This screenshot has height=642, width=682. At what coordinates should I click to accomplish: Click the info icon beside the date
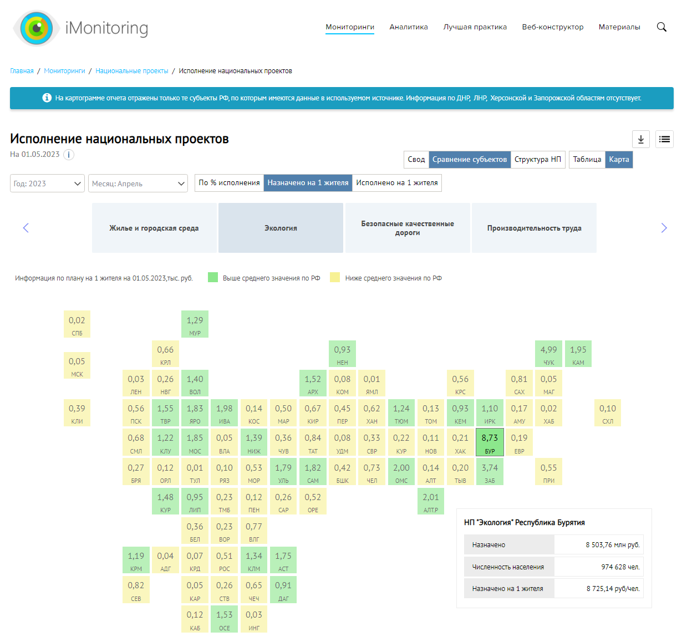69,155
